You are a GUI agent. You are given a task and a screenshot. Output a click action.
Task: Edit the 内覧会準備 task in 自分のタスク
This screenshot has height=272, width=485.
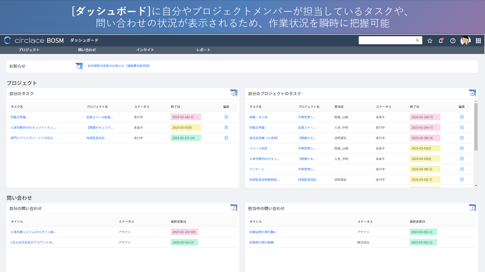tap(226, 117)
